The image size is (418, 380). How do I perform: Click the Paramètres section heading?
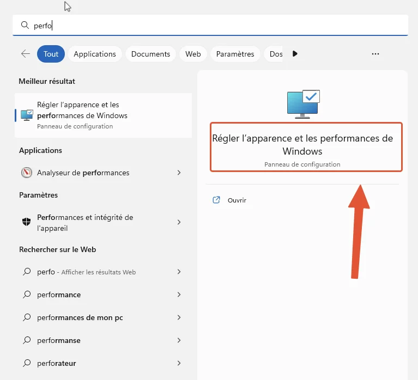pyautogui.click(x=38, y=195)
